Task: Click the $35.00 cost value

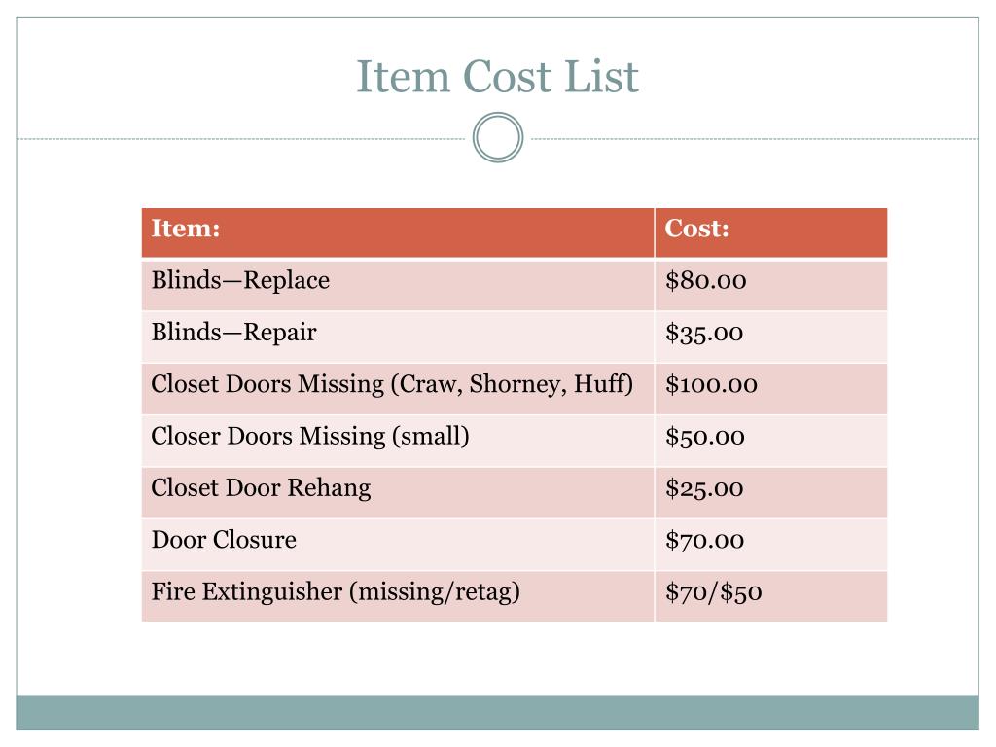Action: pyautogui.click(x=704, y=334)
